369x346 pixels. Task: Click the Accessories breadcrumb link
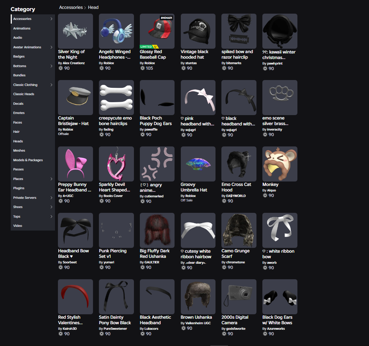coord(71,7)
